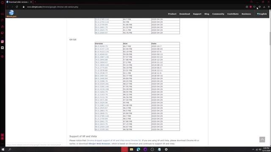The image size is (271, 152).
Task: Open the Product menu in site navigation
Action: pyautogui.click(x=172, y=14)
